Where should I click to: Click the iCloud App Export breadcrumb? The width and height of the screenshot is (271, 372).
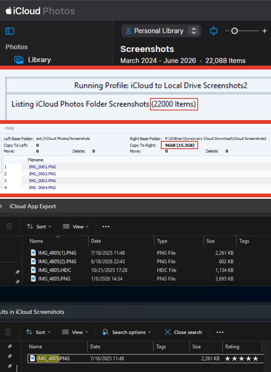(x=33, y=206)
